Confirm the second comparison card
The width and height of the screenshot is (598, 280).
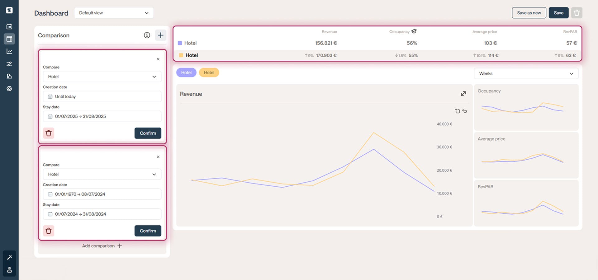[x=148, y=231]
